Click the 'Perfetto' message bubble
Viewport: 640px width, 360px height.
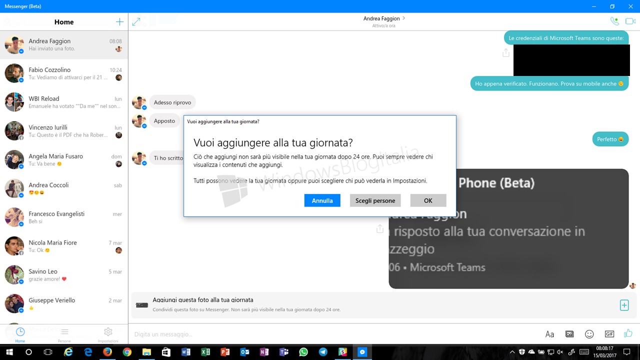point(610,139)
